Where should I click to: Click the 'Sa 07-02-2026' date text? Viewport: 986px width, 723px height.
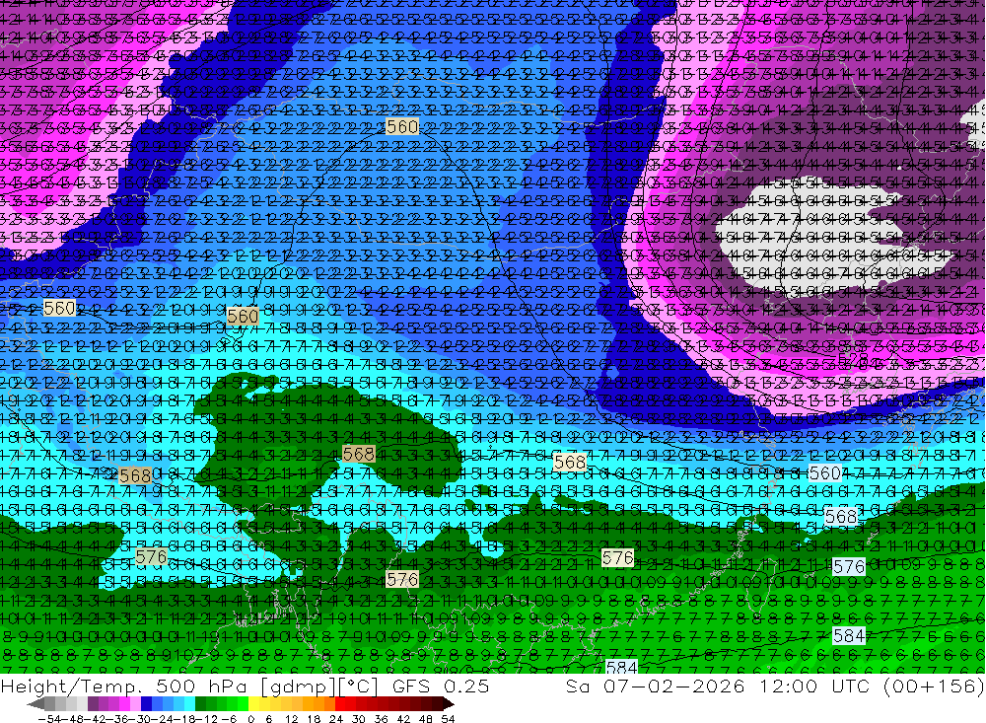coord(655,686)
